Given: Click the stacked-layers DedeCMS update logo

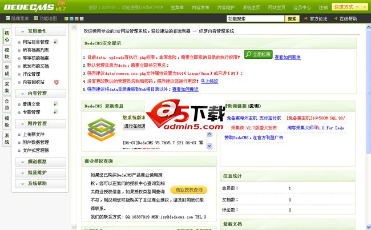Looking at the screenshot, I should (101, 130).
